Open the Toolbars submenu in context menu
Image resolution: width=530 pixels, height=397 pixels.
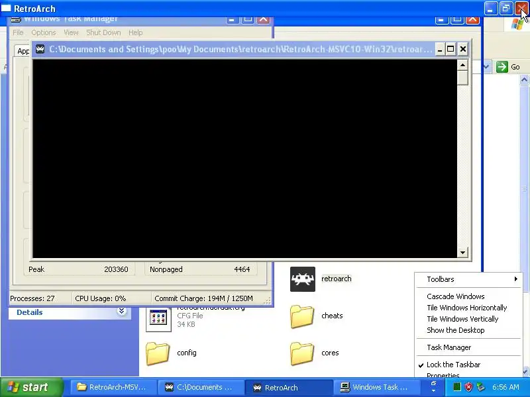tap(469, 279)
